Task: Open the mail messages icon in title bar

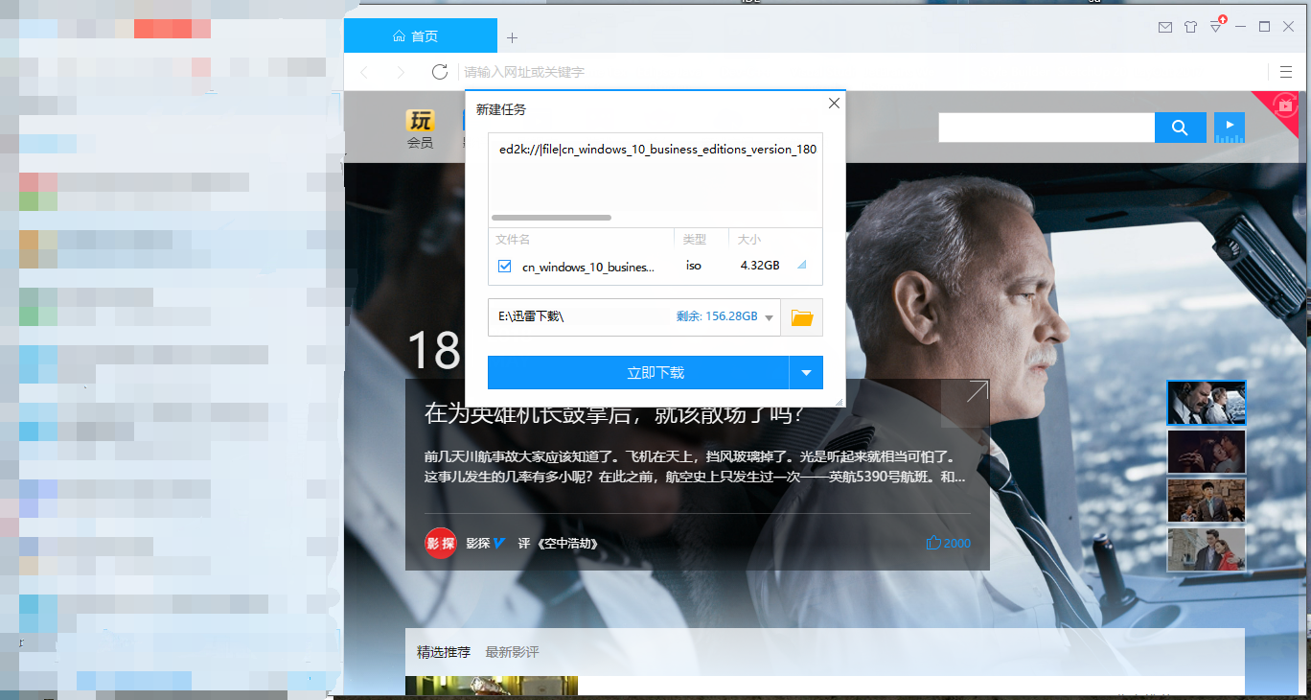Action: tap(1165, 27)
